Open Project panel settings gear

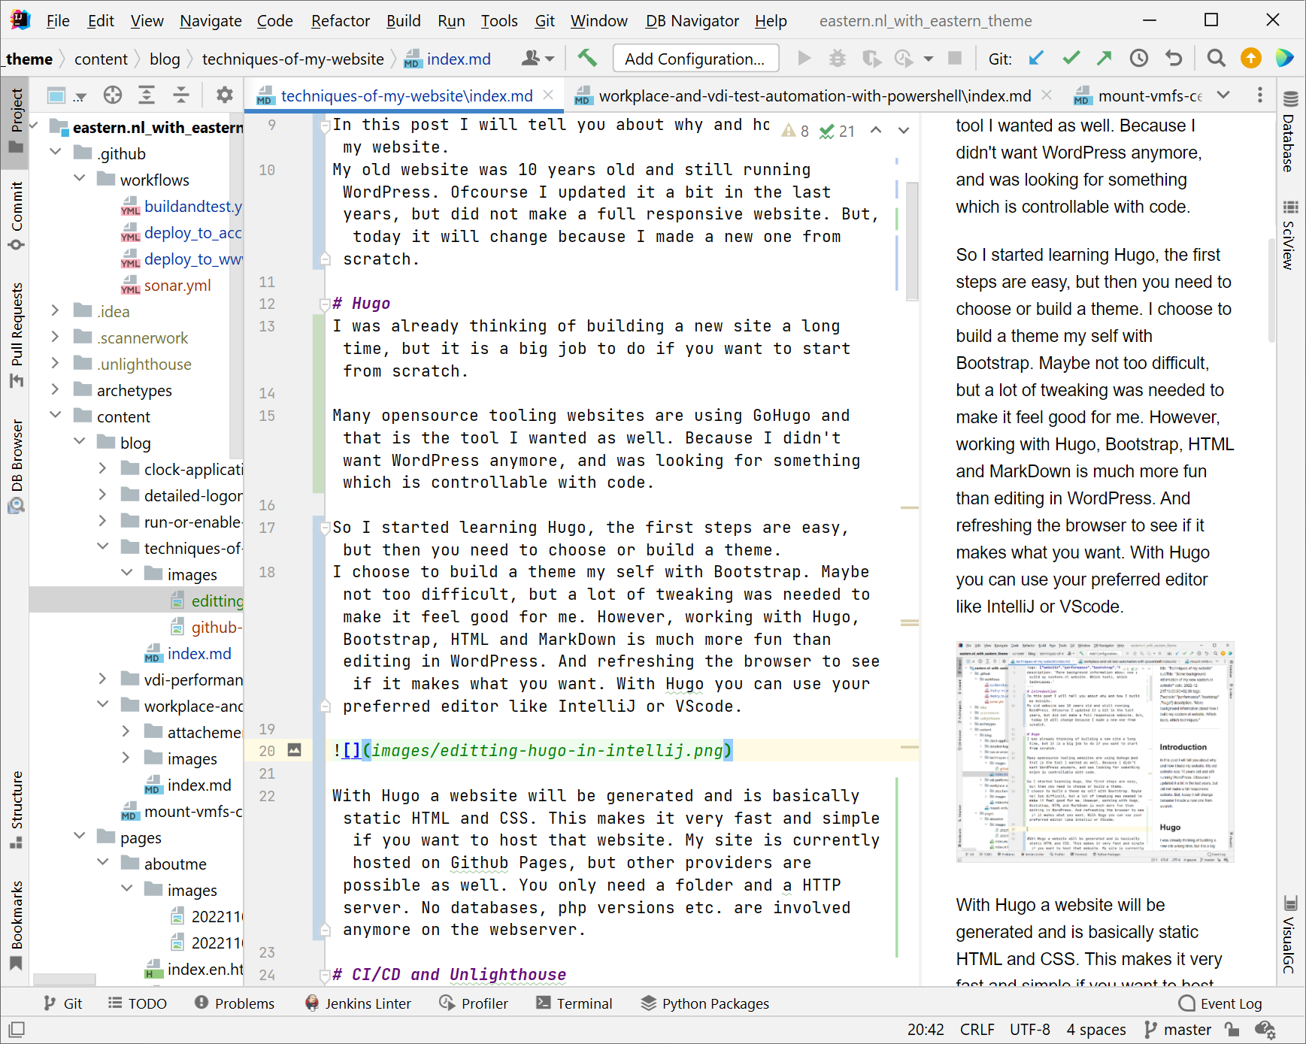pos(224,95)
